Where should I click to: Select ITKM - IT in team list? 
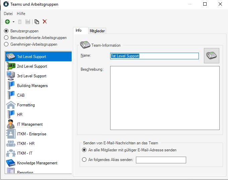[x=39, y=153]
